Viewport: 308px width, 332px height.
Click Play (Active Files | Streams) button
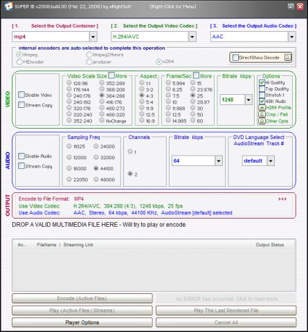[x=82, y=311]
